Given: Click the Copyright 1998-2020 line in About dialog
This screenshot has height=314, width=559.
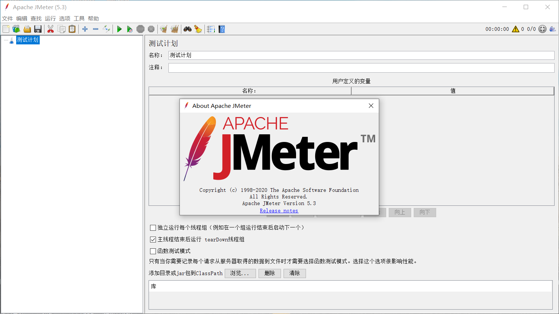Looking at the screenshot, I should [279, 190].
